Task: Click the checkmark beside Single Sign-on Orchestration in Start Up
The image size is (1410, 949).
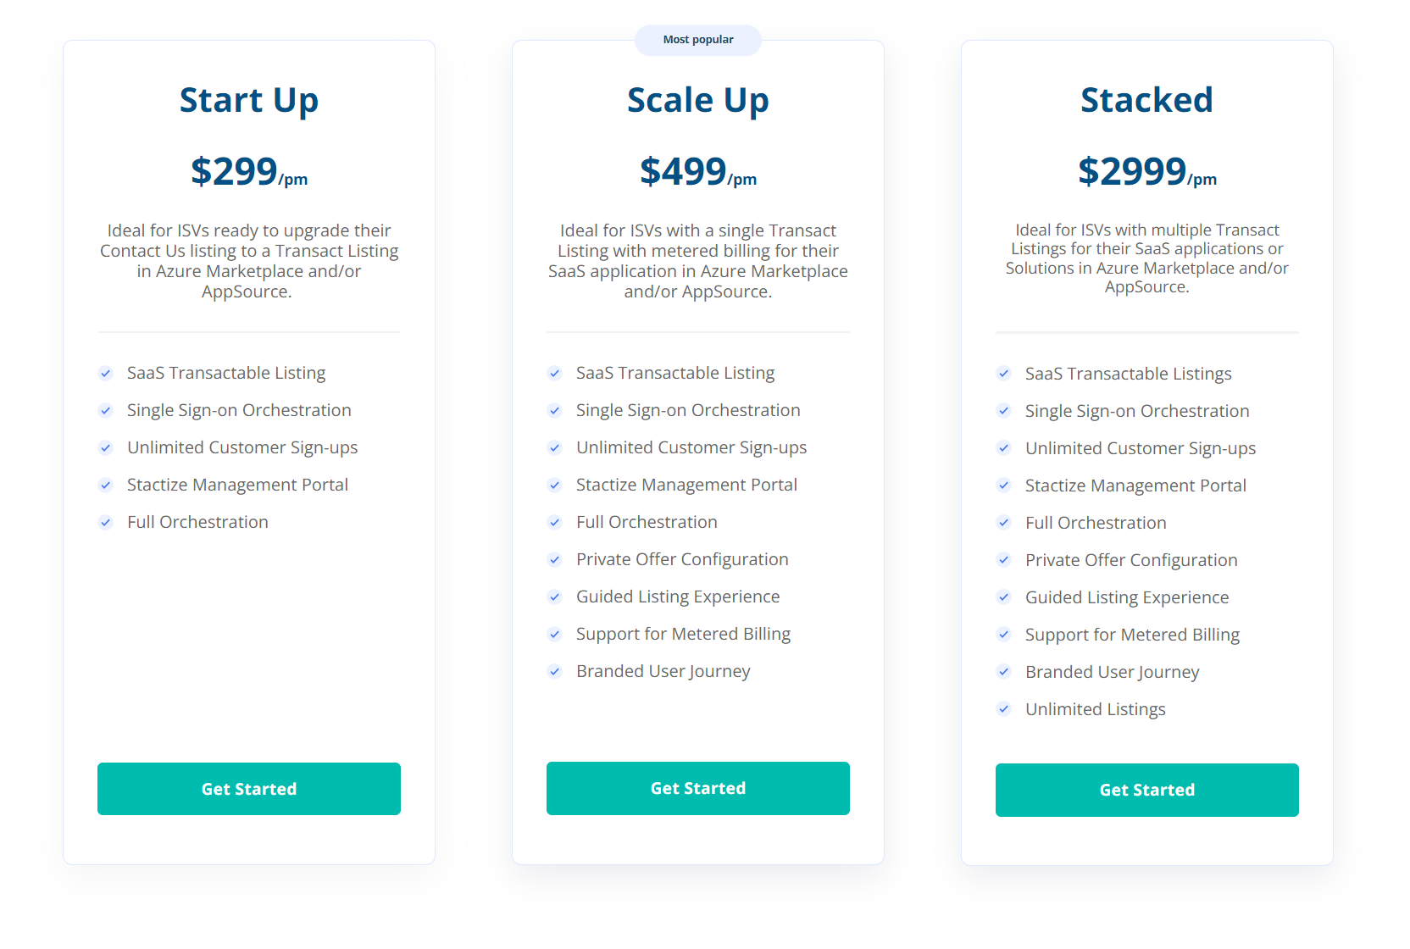Action: click(106, 410)
